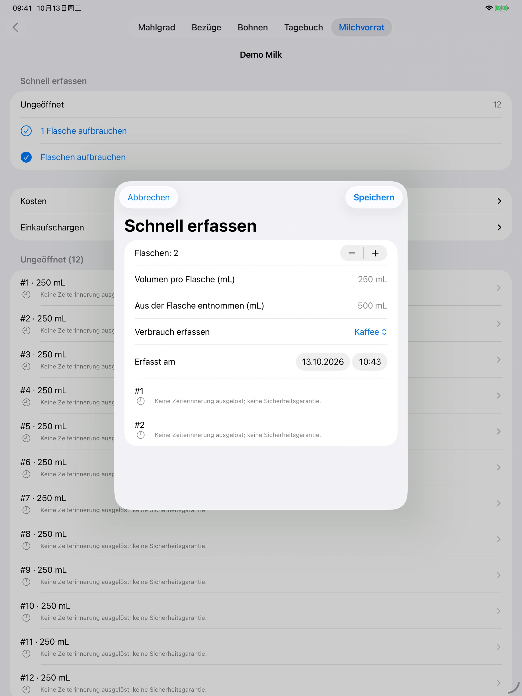
Task: Decrease bottle count with minus button
Action: [x=352, y=253]
